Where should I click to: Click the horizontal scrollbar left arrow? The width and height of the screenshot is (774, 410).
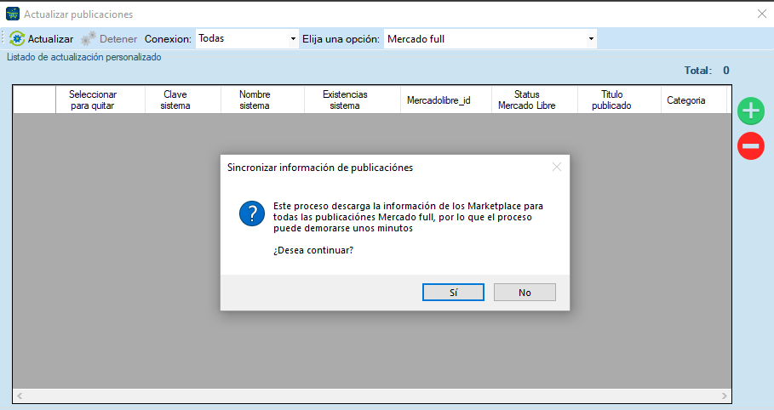20,396
